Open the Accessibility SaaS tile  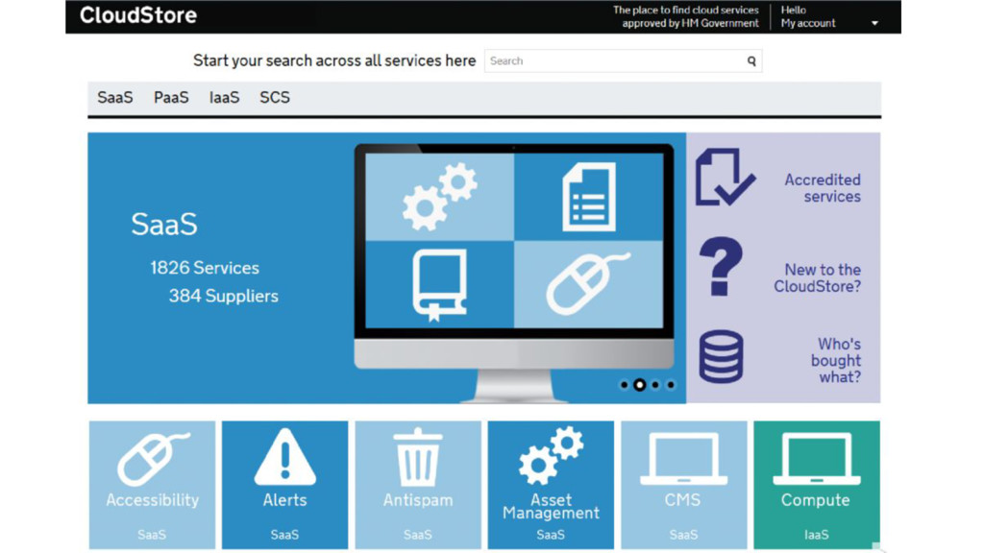152,485
